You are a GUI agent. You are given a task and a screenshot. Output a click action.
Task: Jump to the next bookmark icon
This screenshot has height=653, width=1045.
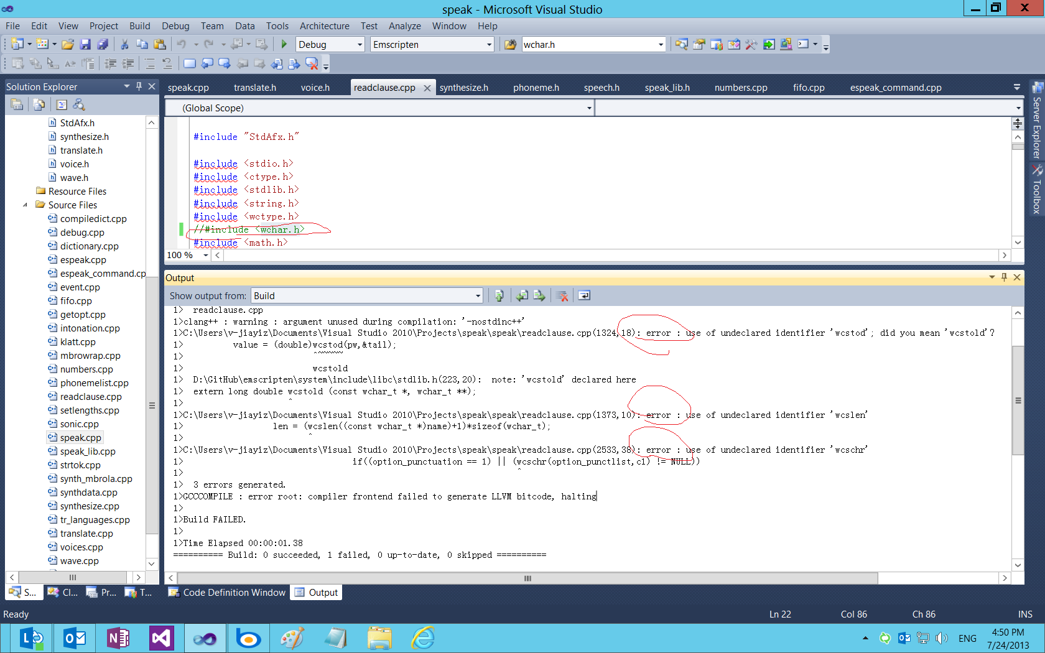[225, 63]
